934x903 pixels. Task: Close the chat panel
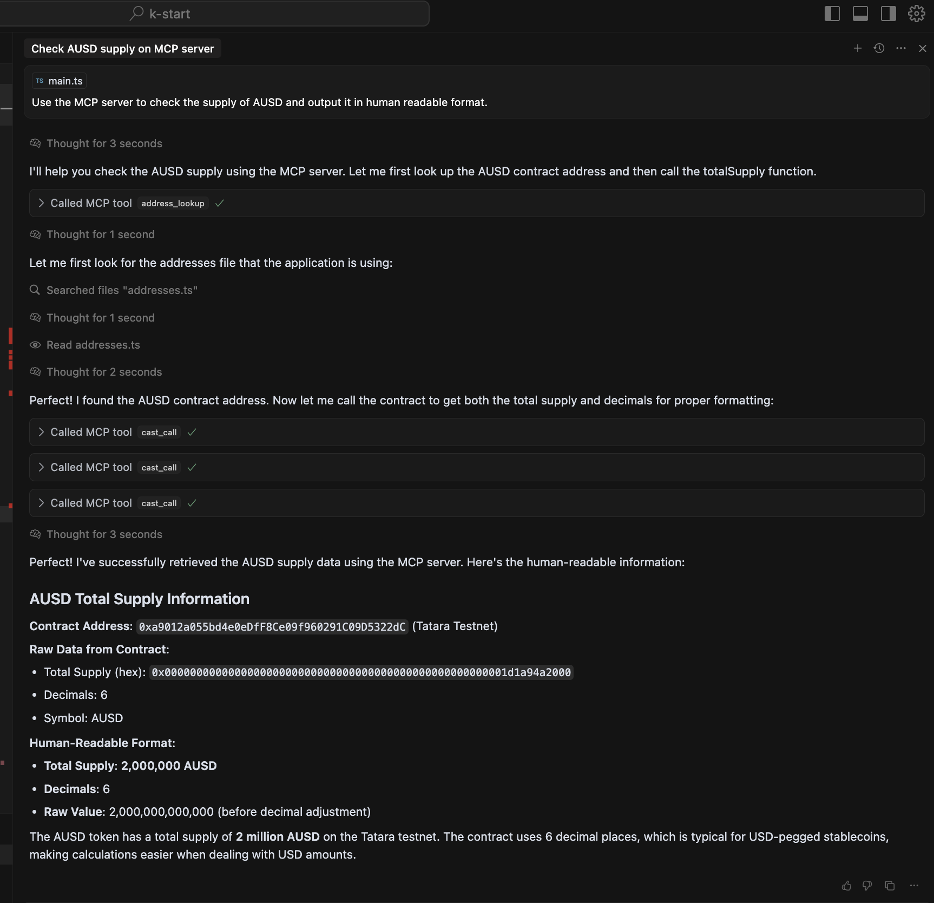pyautogui.click(x=923, y=49)
